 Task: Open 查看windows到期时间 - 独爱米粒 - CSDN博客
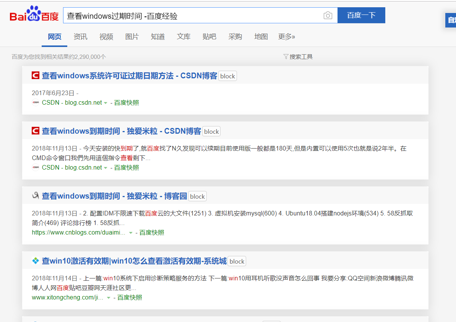pyautogui.click(x=121, y=131)
